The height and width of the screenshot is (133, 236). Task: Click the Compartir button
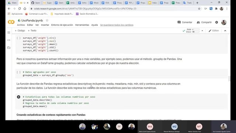(x=204, y=22)
